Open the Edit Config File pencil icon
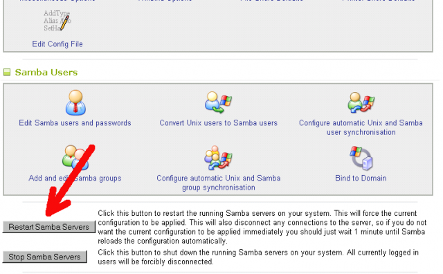Image resolution: width=443 pixels, height=274 pixels. pyautogui.click(x=57, y=21)
